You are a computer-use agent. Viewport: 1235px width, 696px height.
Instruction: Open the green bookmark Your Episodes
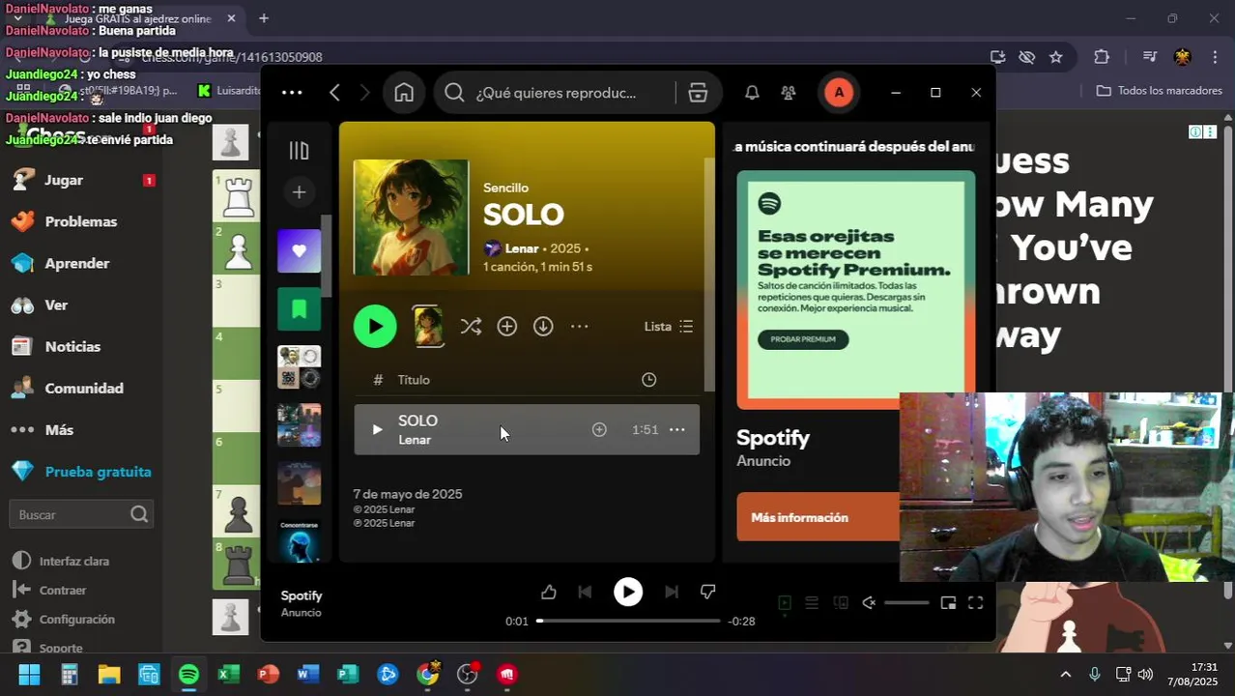pos(299,309)
